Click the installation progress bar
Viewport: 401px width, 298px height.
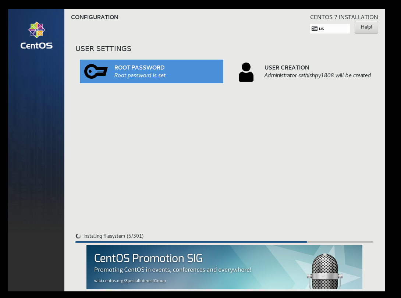[224, 242]
